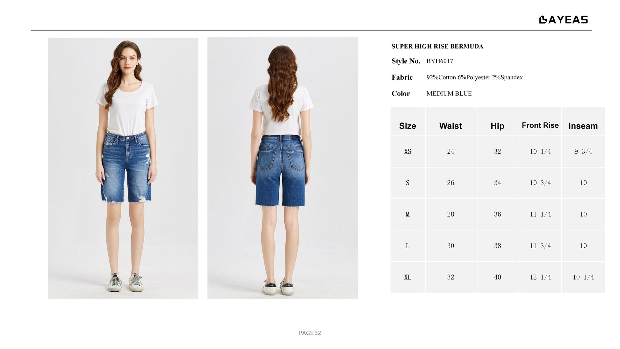Viewport: 620px width, 349px height.
Task: Click waist value 24 in XS row
Action: click(x=451, y=151)
